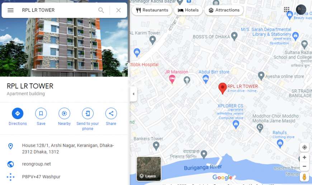This screenshot has height=185, width=312.
Task: Select the Street View pegman
Action: coord(304,177)
